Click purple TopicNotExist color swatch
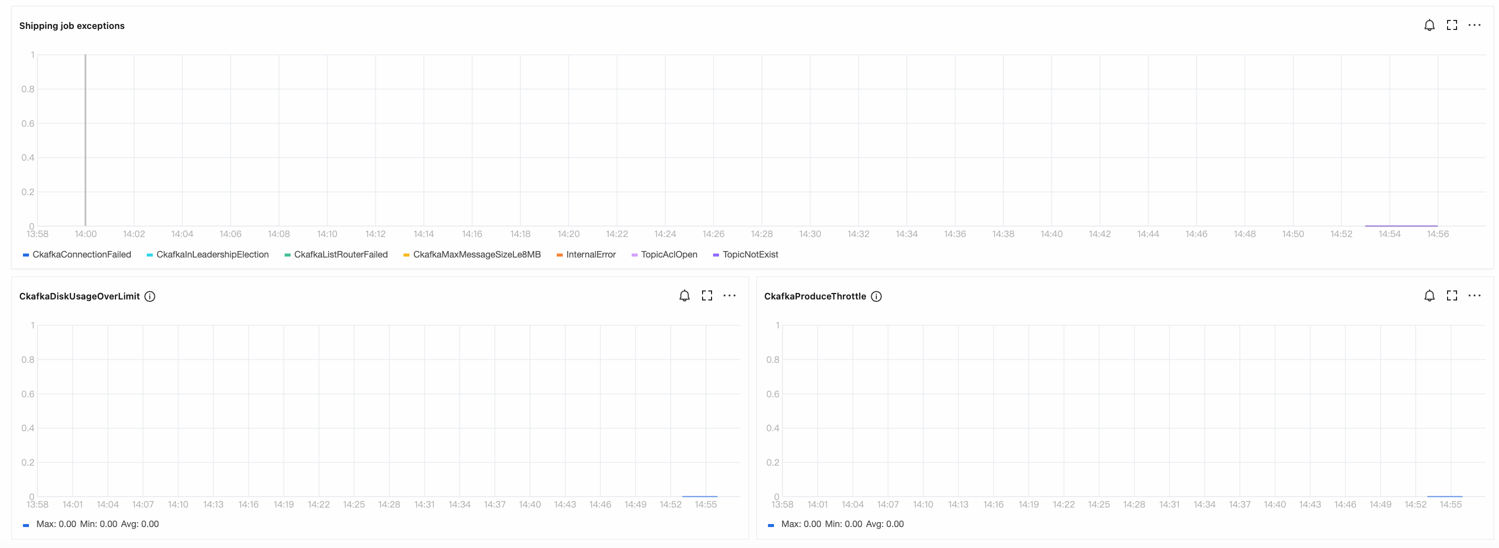Viewport: 1499px width, 548px height. [x=716, y=255]
